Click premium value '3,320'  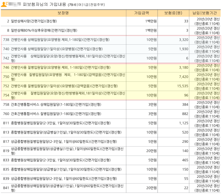point(184,40)
